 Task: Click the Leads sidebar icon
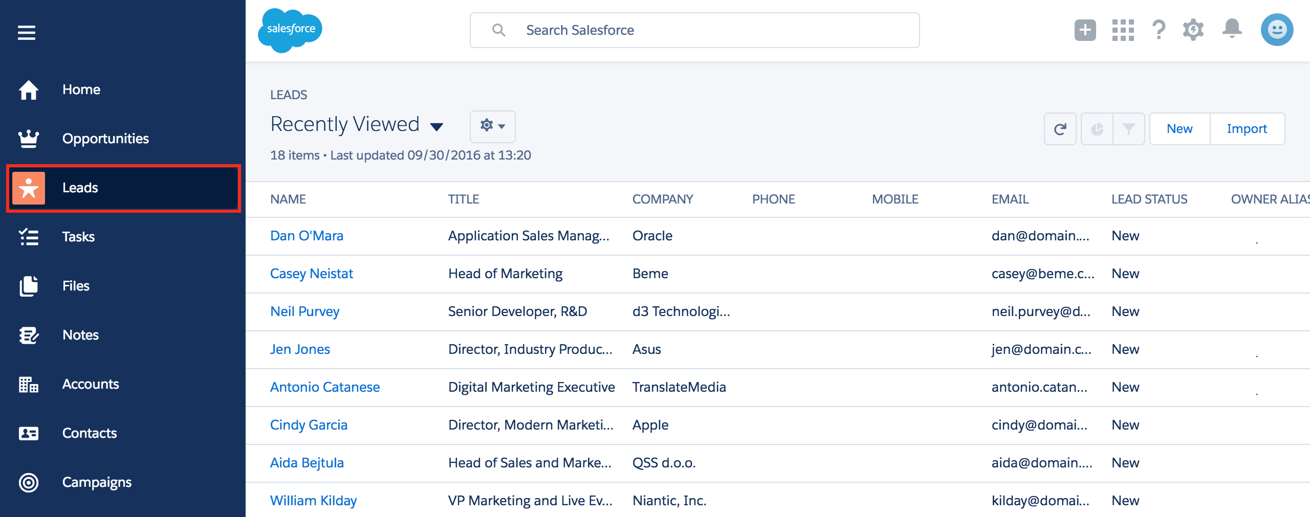click(x=28, y=188)
